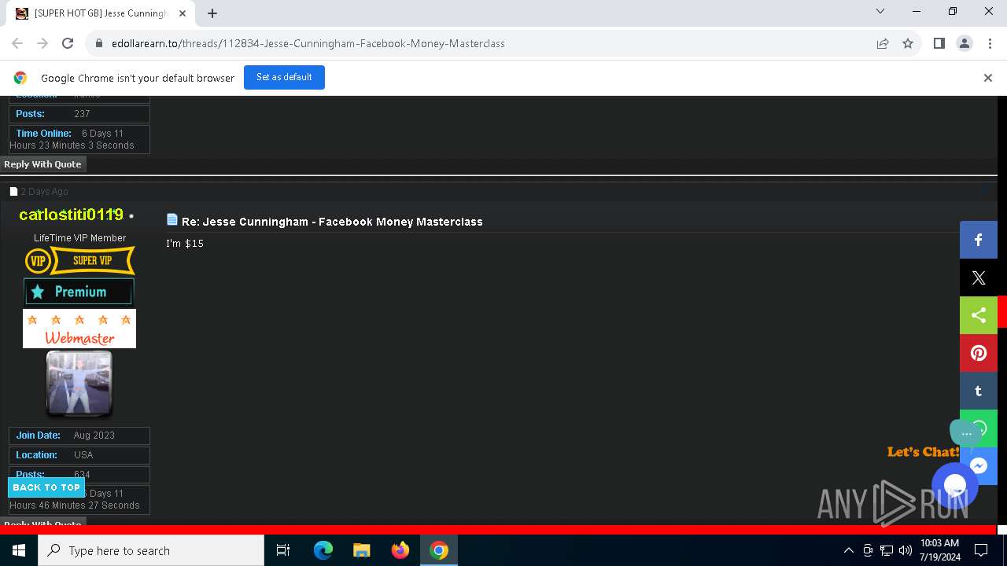
Task: Click carlostiti0119's avatar thumbnail
Action: tap(79, 383)
